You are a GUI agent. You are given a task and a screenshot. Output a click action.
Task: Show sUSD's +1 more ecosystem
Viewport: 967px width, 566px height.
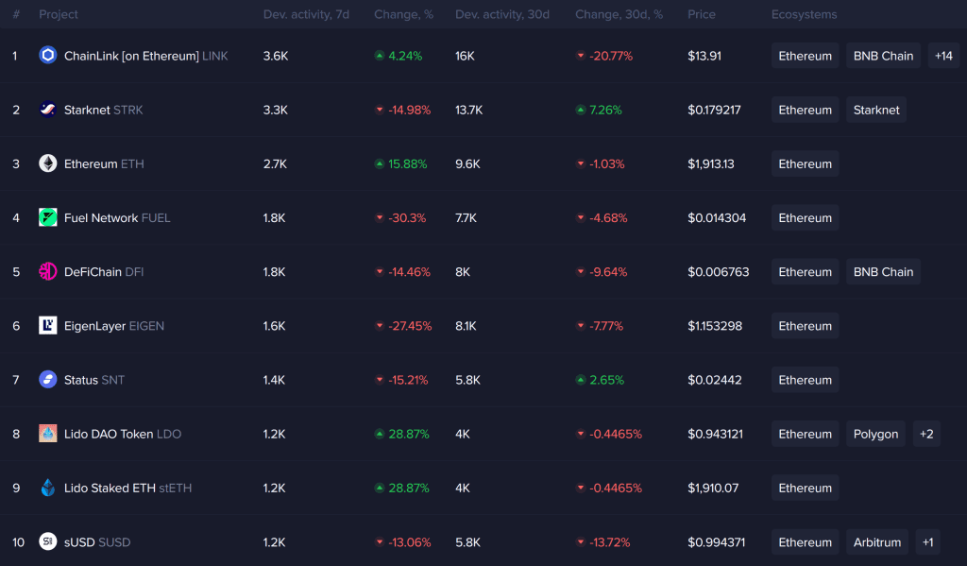[x=928, y=542]
